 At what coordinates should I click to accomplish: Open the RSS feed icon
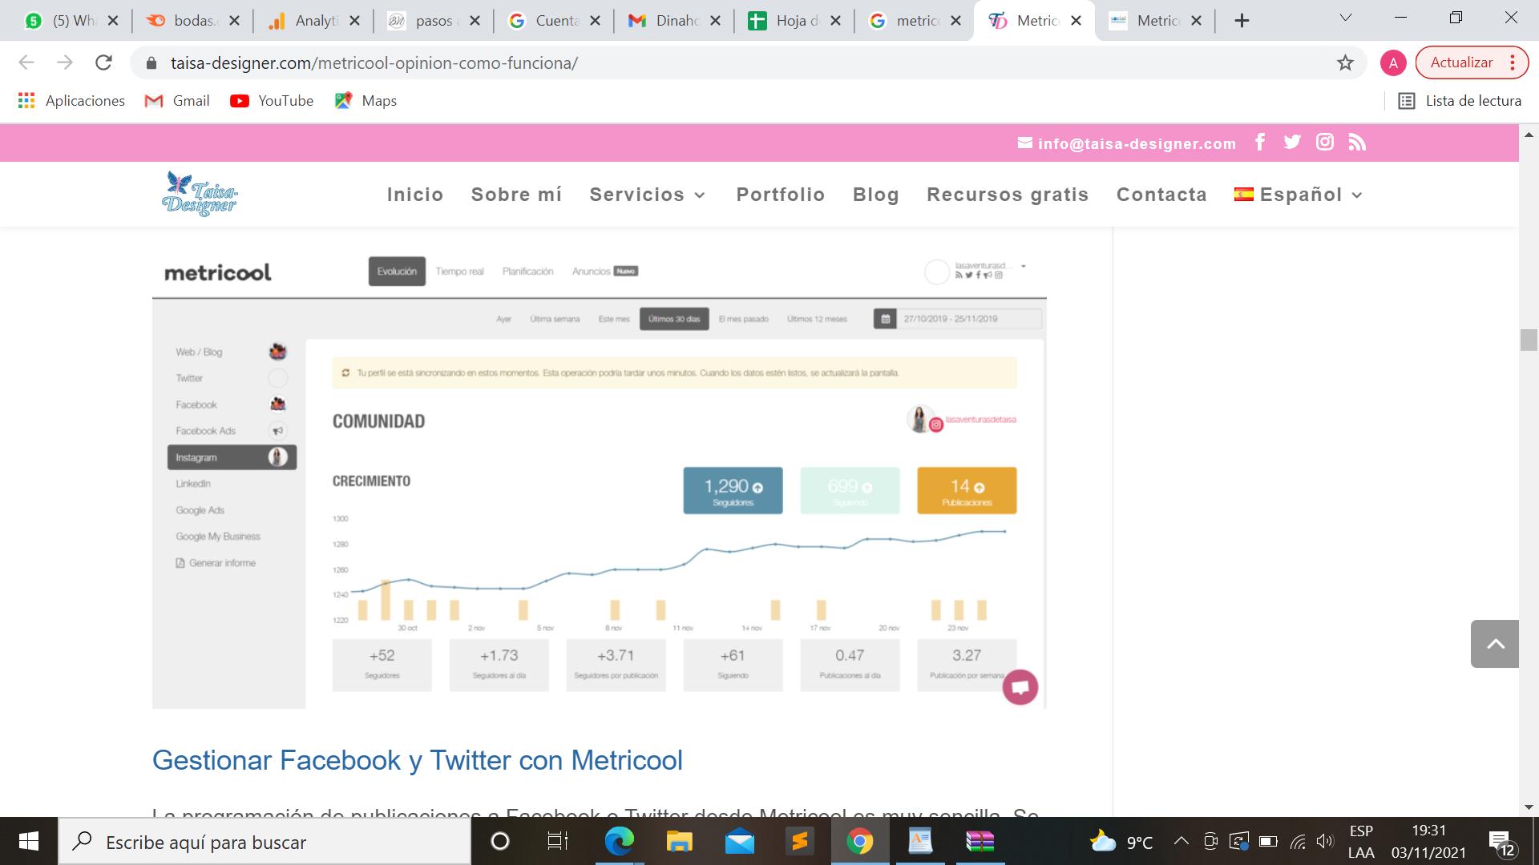point(1357,143)
